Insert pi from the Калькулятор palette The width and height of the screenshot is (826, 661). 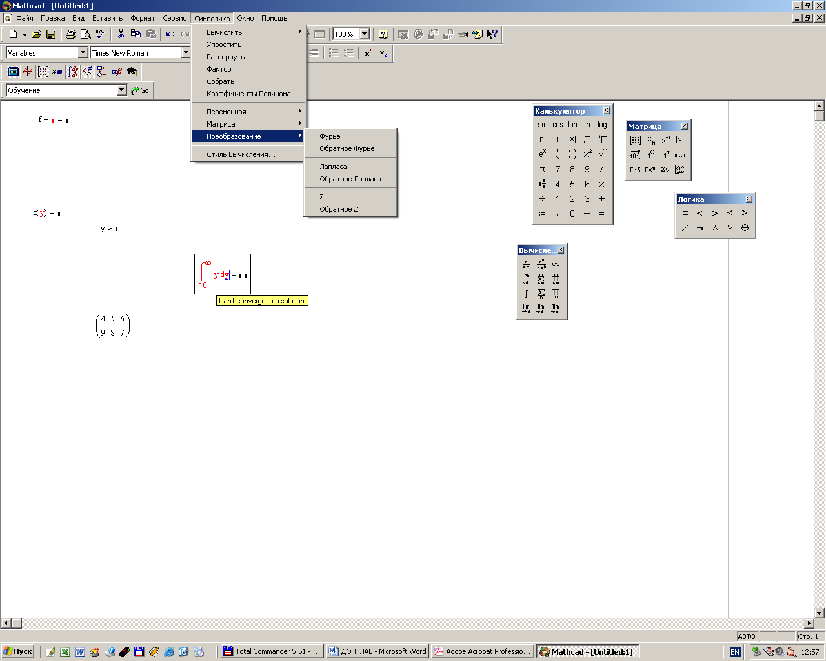coord(543,169)
